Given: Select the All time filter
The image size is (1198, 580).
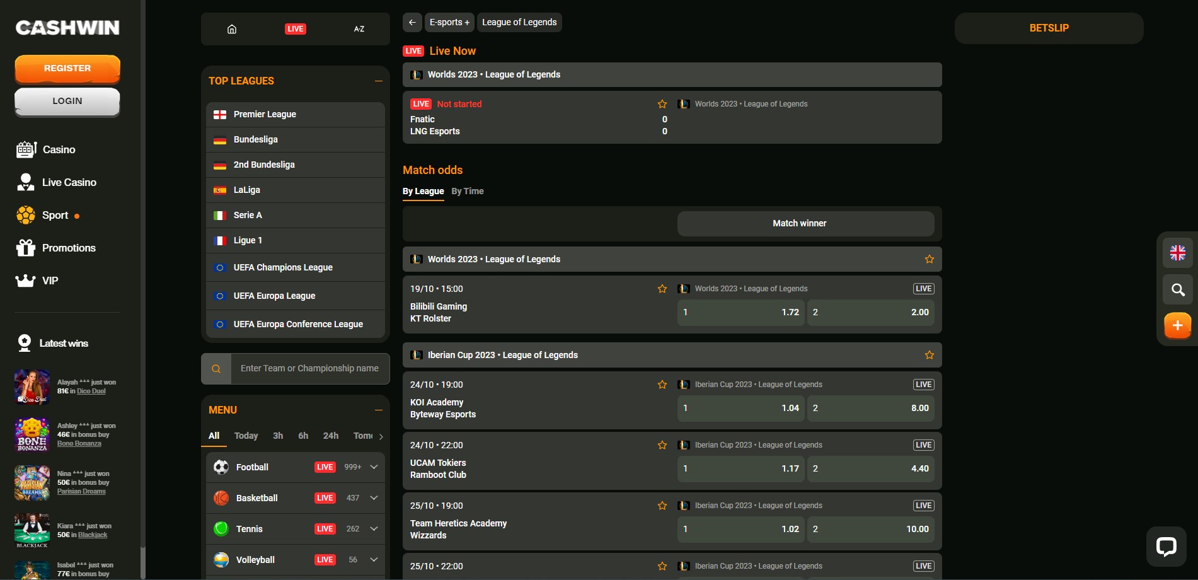Looking at the screenshot, I should point(214,436).
